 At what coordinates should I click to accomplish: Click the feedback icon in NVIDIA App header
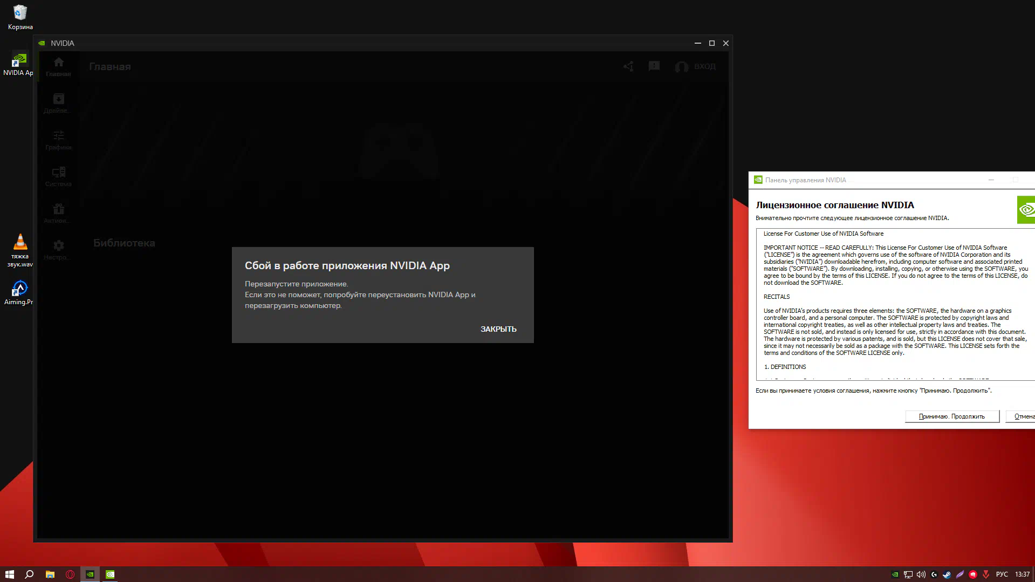(654, 66)
